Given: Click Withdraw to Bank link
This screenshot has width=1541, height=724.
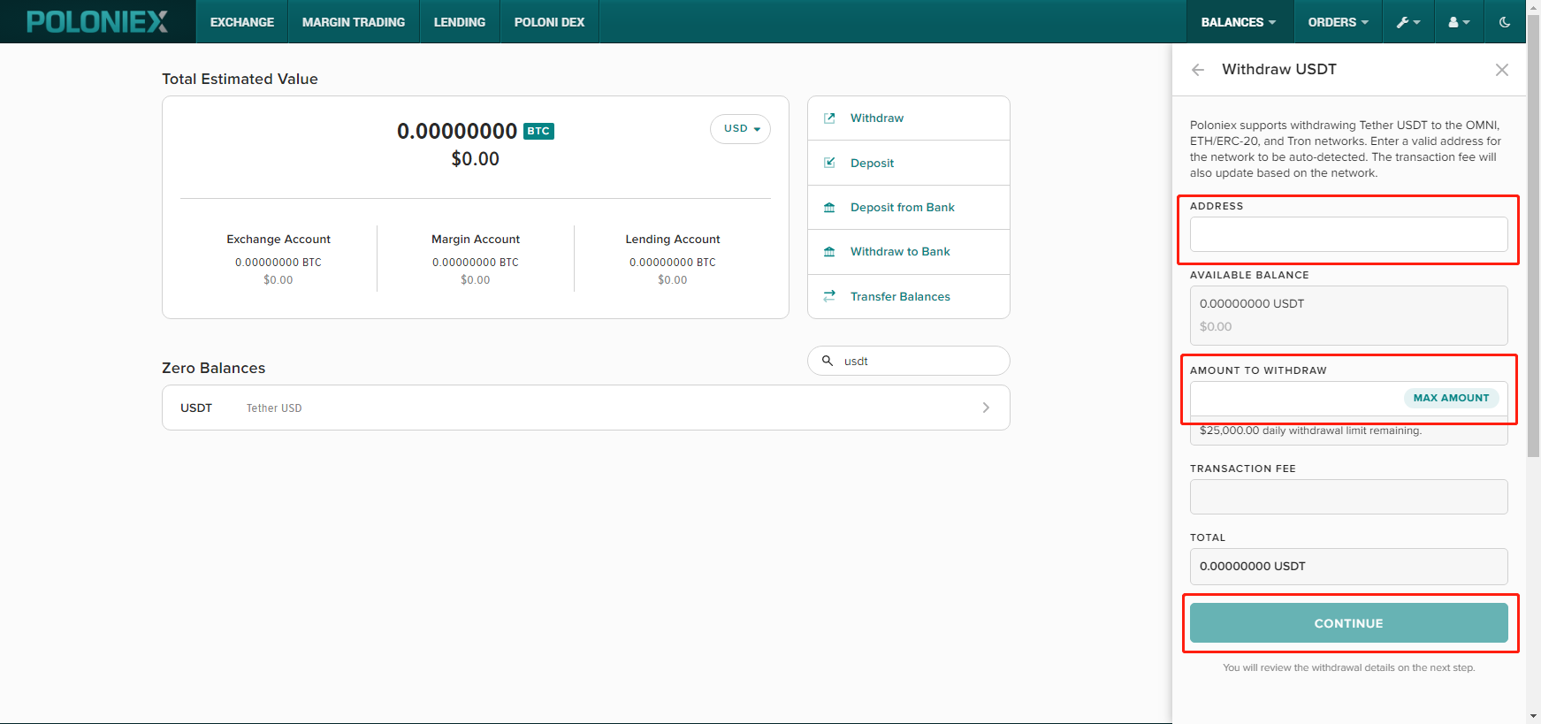Looking at the screenshot, I should 900,251.
